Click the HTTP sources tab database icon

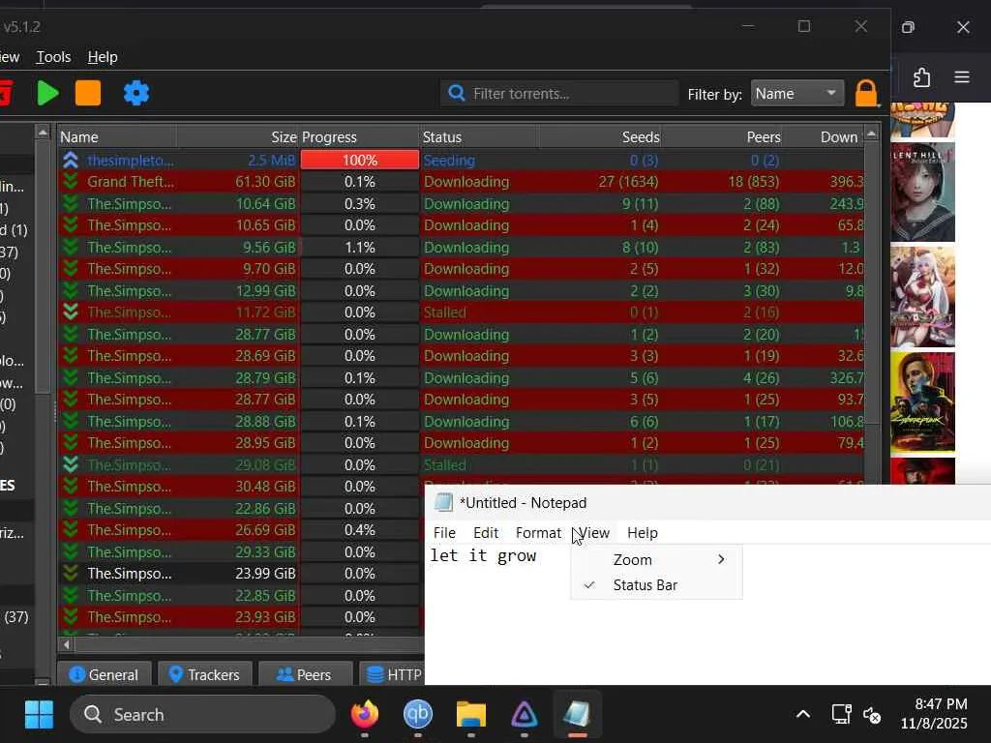pyautogui.click(x=375, y=674)
